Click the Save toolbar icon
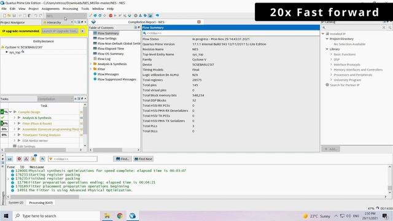Screen dimensions: 393x221 click(14, 15)
